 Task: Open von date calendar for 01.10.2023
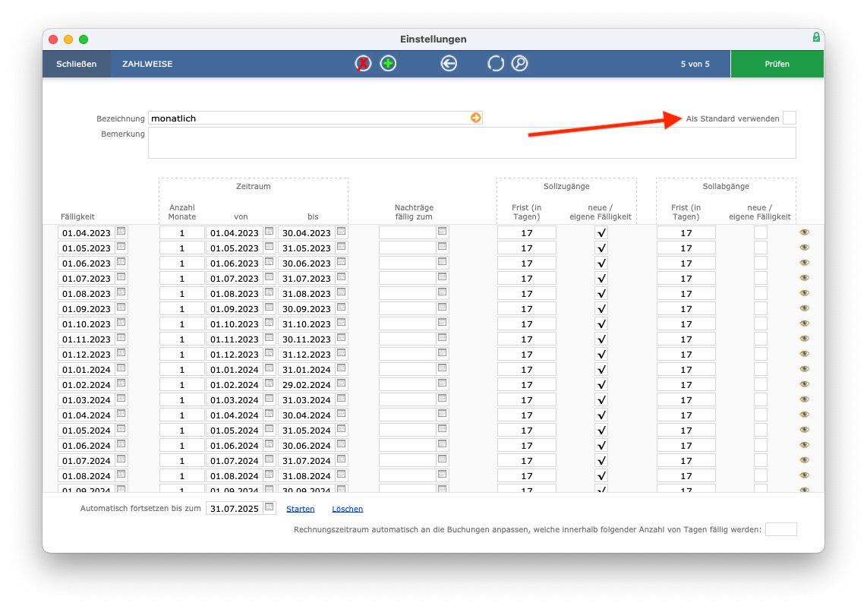point(270,323)
